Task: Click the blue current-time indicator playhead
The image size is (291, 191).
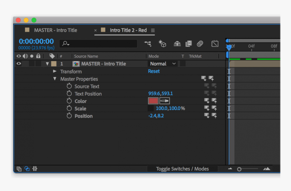Action: [229, 47]
